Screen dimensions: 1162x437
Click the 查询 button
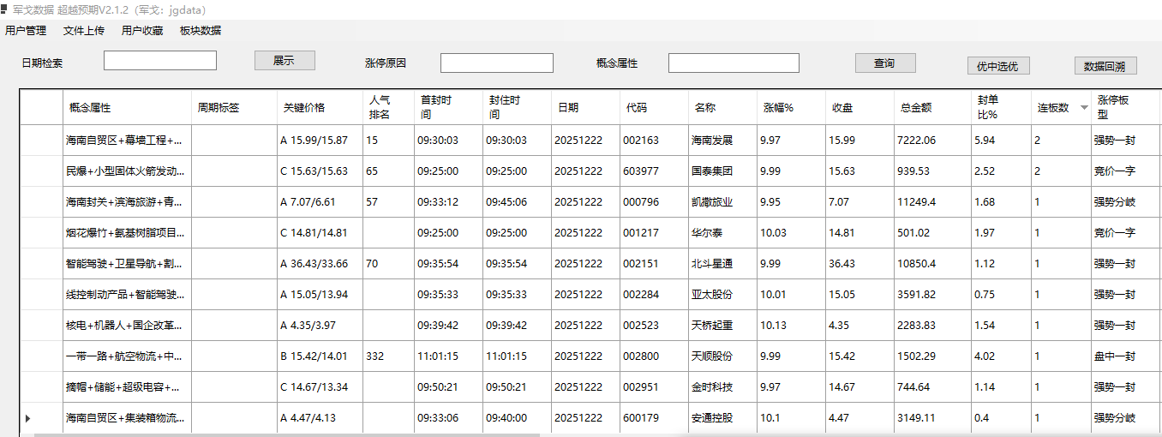(885, 63)
